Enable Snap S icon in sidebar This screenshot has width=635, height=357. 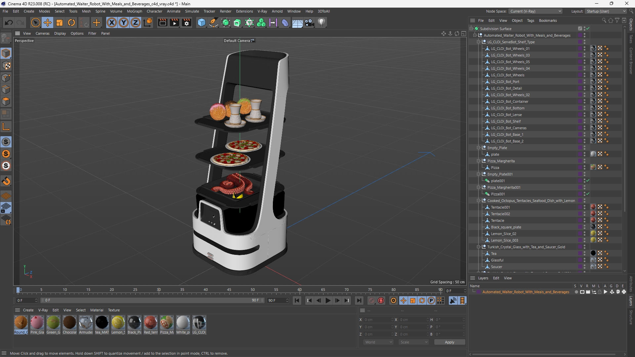pyautogui.click(x=6, y=142)
